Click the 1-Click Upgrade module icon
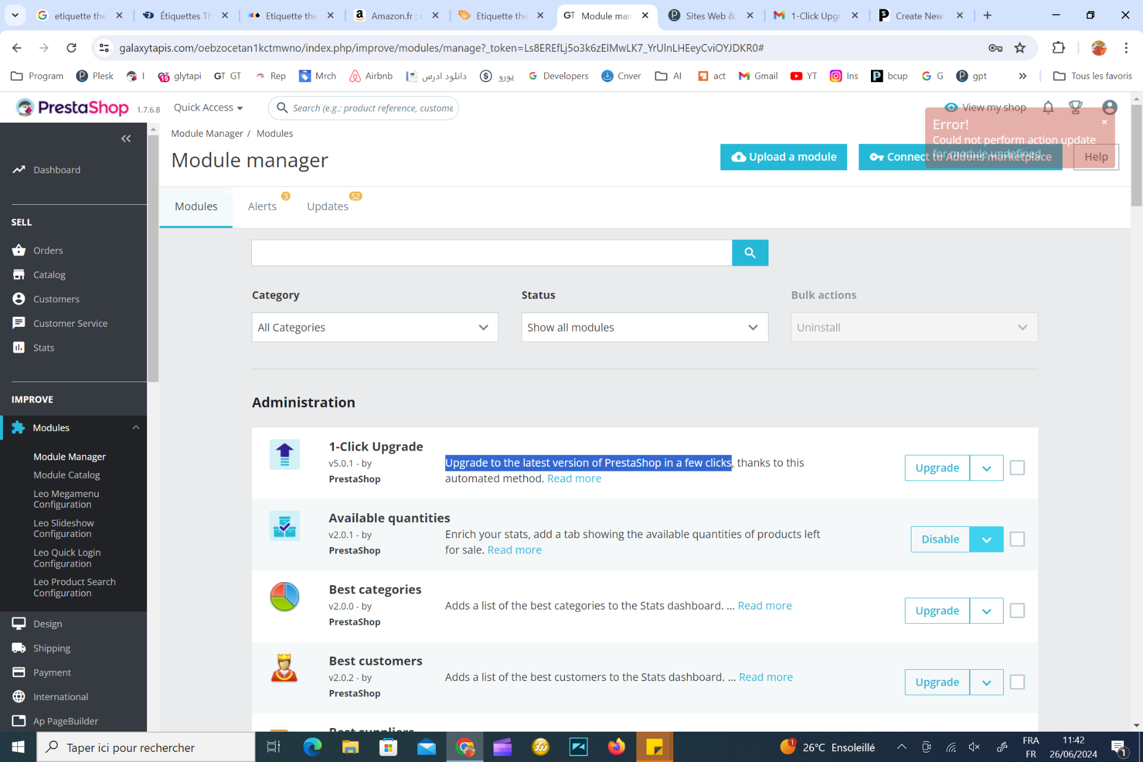Viewport: 1143px width, 762px height. tap(285, 455)
